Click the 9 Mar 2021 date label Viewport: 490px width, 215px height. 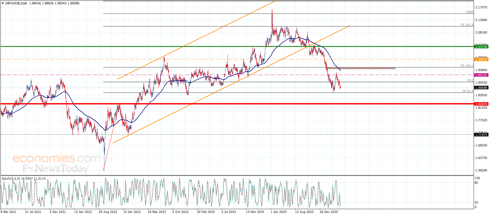coord(8,212)
